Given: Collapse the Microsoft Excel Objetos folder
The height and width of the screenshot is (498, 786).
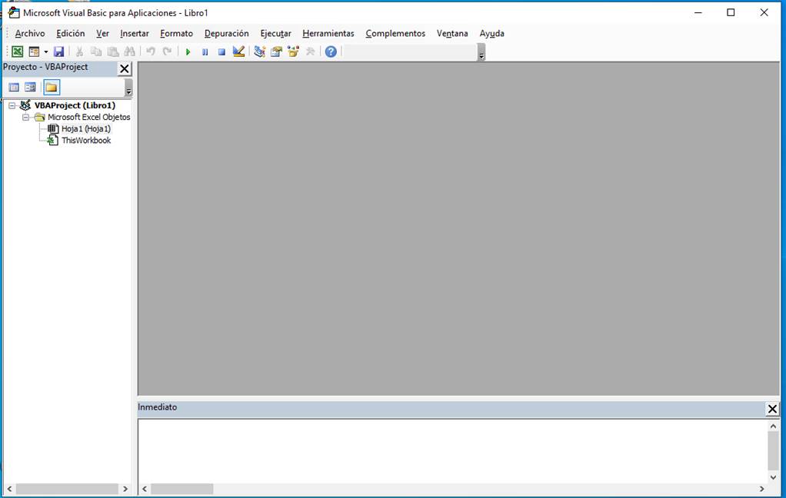Looking at the screenshot, I should pyautogui.click(x=25, y=118).
